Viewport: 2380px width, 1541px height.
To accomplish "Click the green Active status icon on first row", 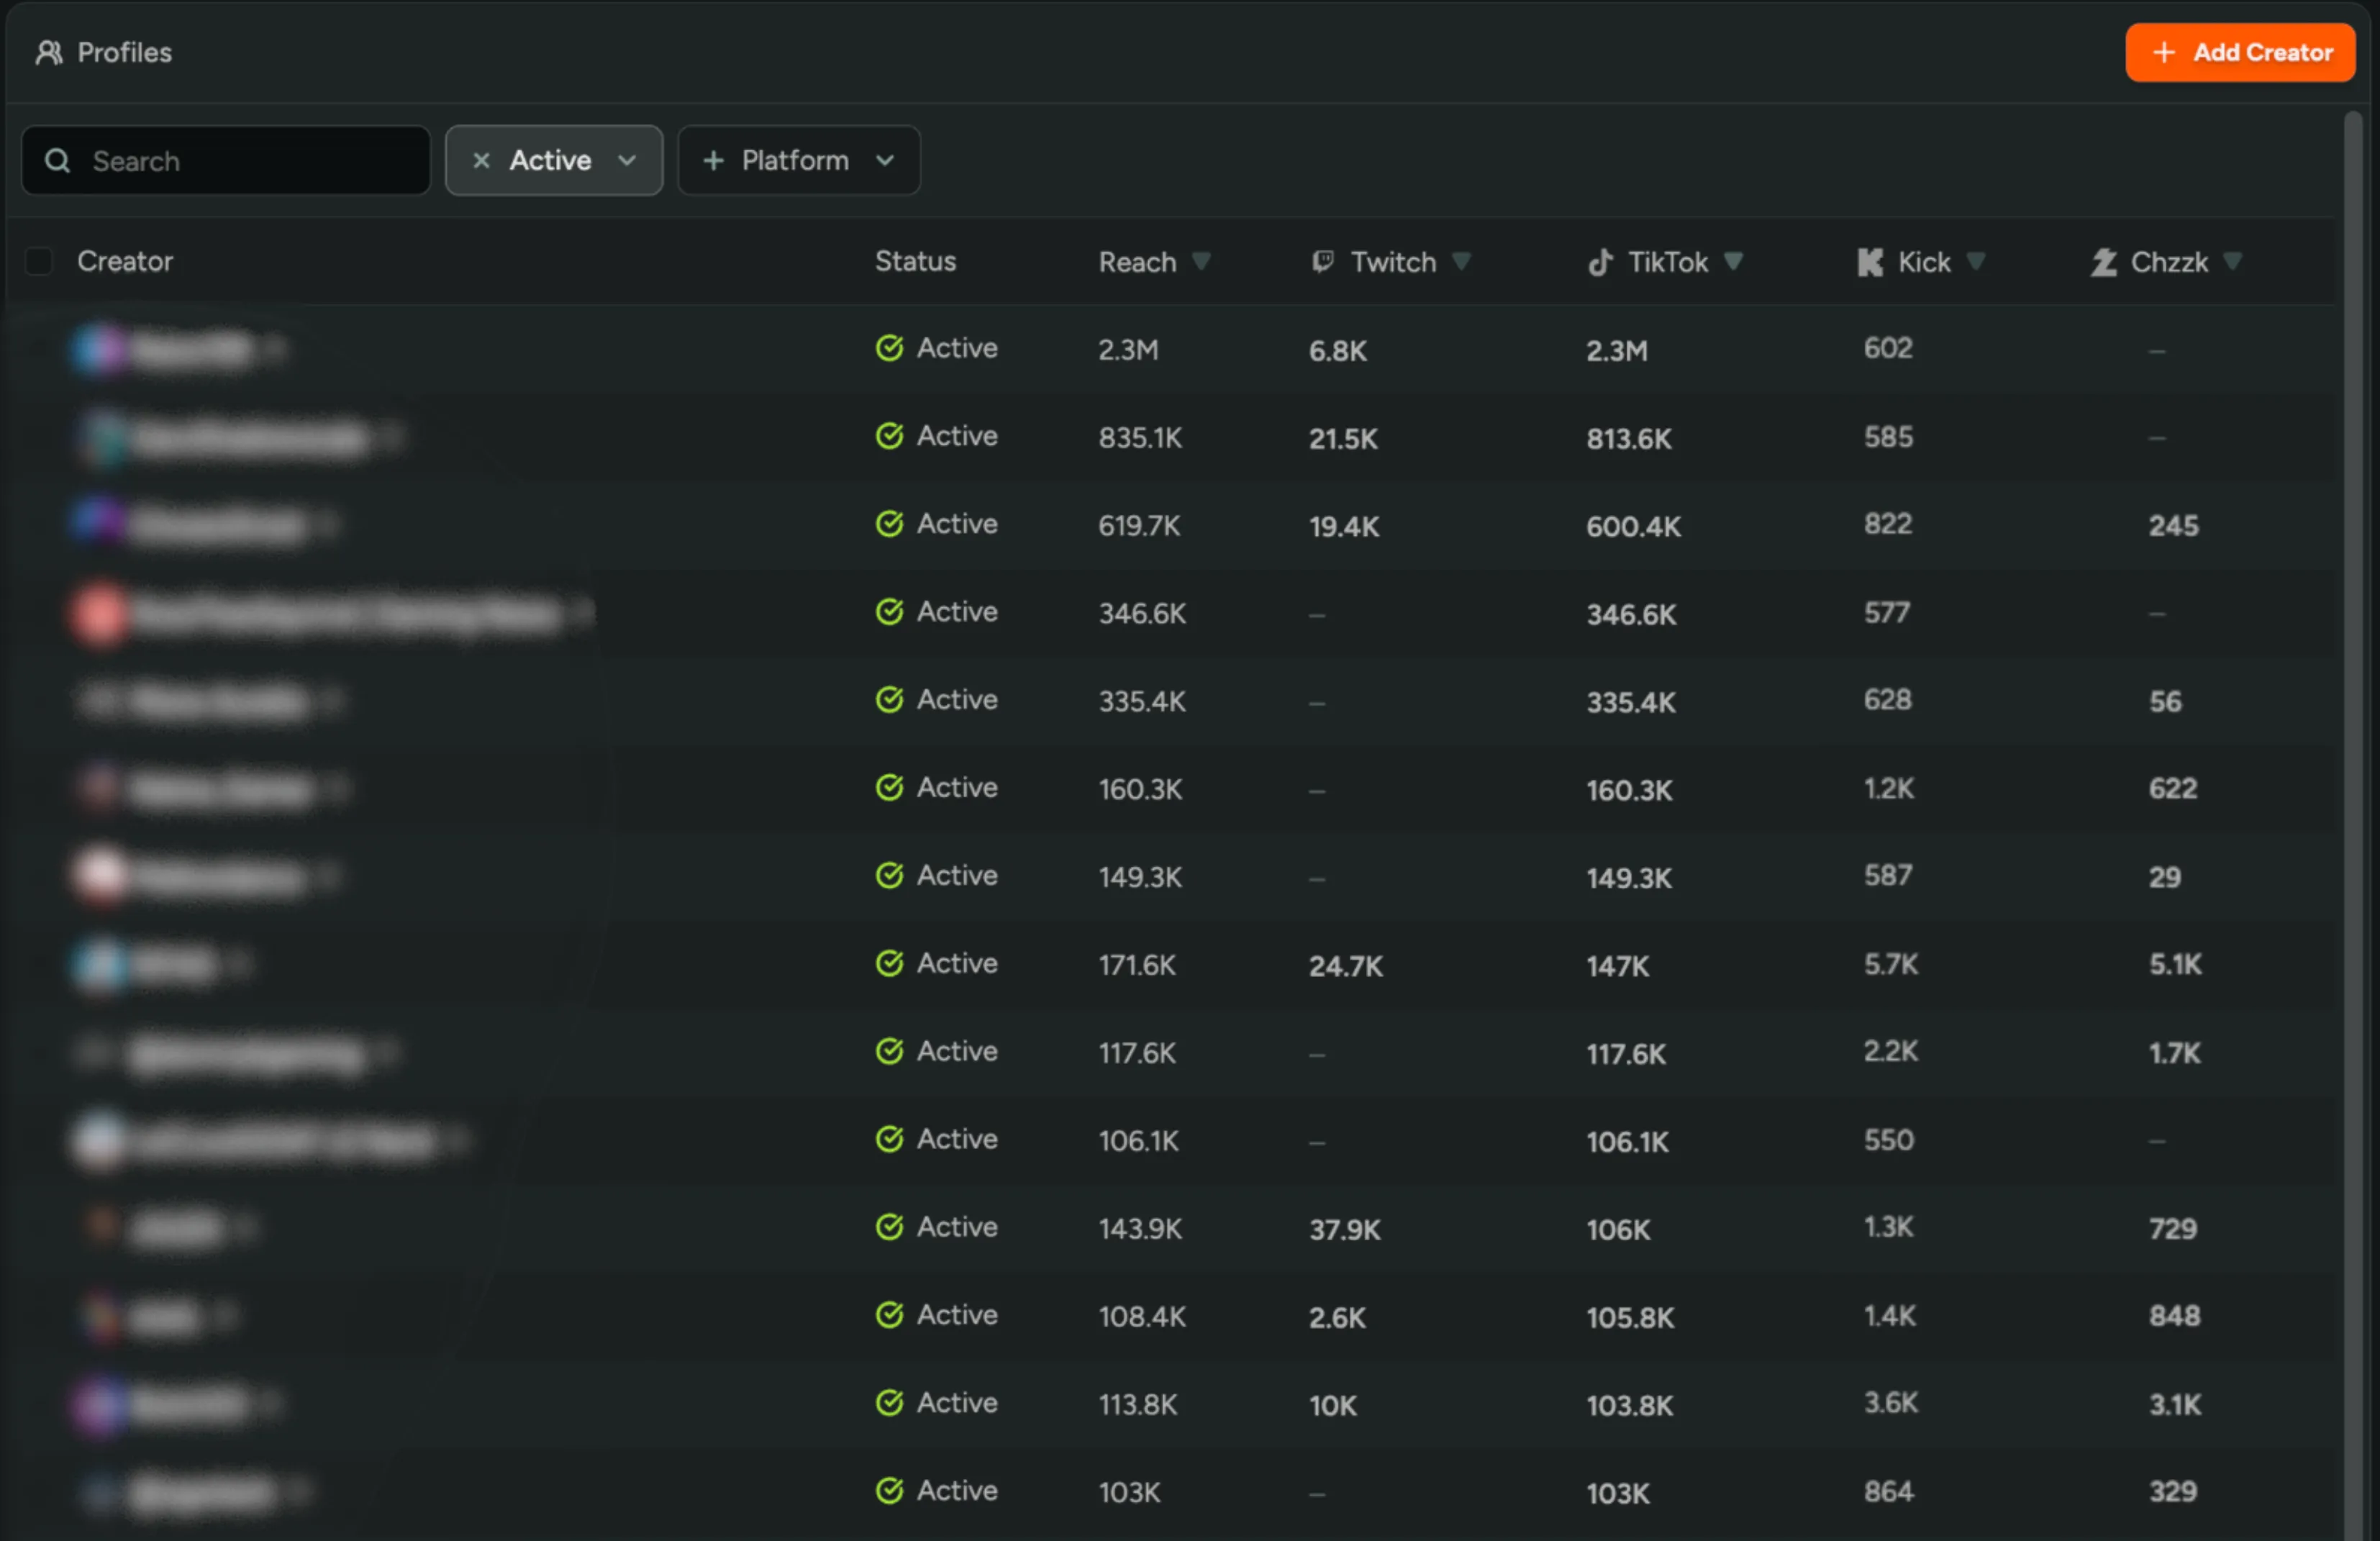I will coord(889,348).
